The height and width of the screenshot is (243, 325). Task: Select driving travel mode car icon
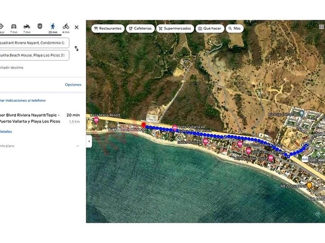pos(14,27)
